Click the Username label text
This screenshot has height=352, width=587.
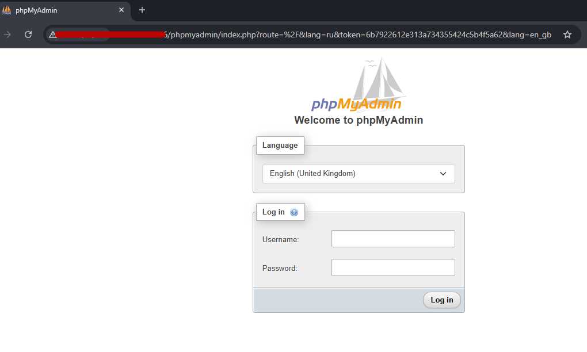tap(280, 239)
